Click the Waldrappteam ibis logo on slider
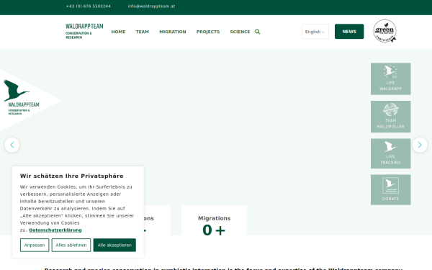The height and width of the screenshot is (270, 432). [x=21, y=97]
